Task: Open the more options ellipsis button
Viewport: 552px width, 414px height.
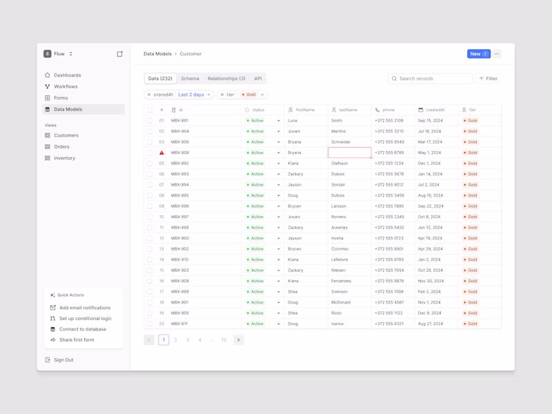Action: point(497,54)
